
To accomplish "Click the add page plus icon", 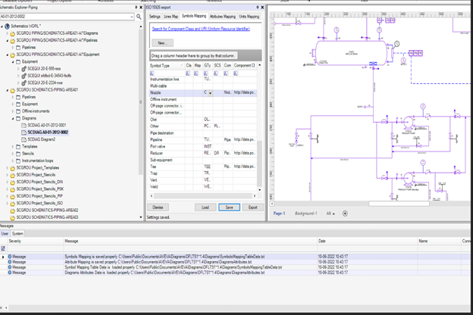I will pyautogui.click(x=345, y=214).
